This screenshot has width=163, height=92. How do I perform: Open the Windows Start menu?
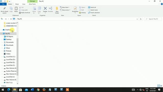click(x=3, y=90)
